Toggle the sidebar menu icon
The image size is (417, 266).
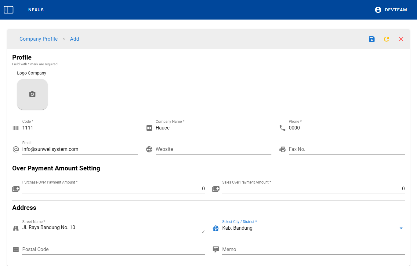(x=9, y=10)
